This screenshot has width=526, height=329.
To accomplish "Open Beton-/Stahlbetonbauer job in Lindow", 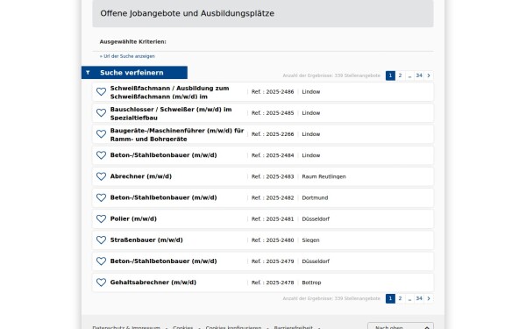I will pyautogui.click(x=163, y=155).
